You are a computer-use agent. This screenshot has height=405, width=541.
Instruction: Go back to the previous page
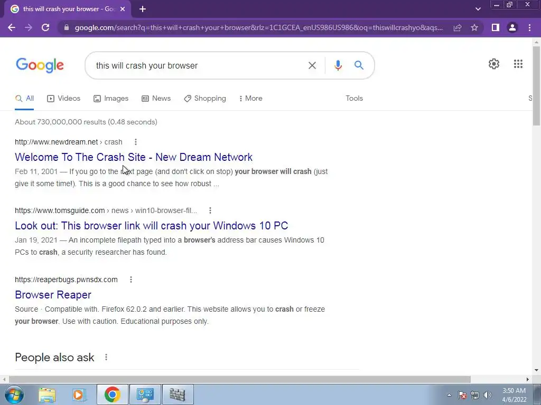coord(12,27)
